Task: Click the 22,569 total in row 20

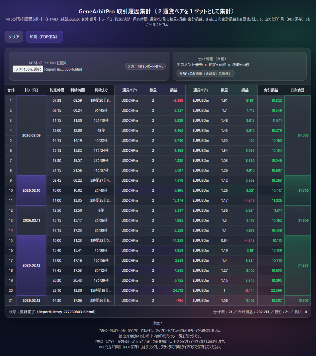Action: pos(276,290)
